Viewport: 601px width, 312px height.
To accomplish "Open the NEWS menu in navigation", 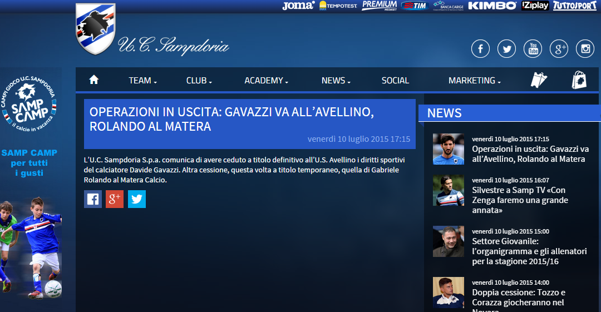I will tap(336, 81).
